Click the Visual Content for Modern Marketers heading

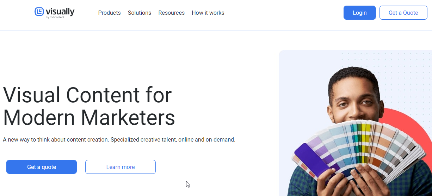89,106
